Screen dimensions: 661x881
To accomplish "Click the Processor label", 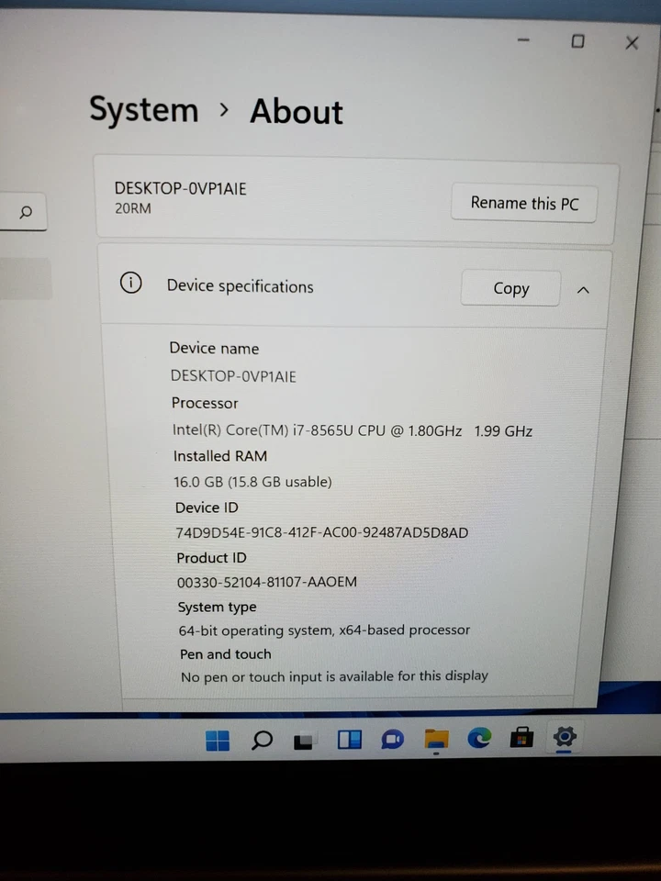I will pyautogui.click(x=205, y=403).
